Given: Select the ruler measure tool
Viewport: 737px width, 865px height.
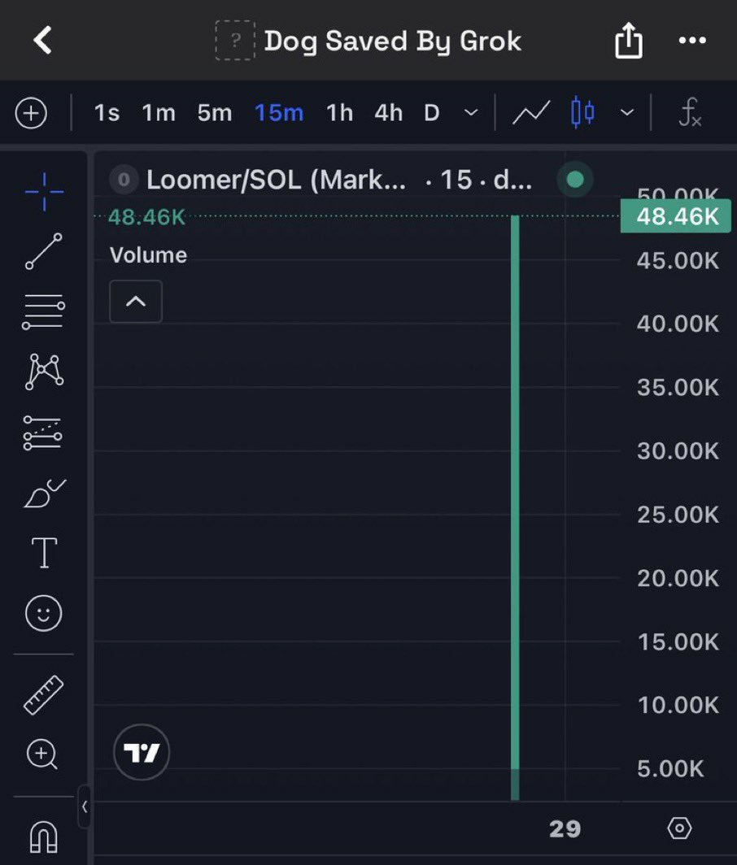Looking at the screenshot, I should 44,695.
